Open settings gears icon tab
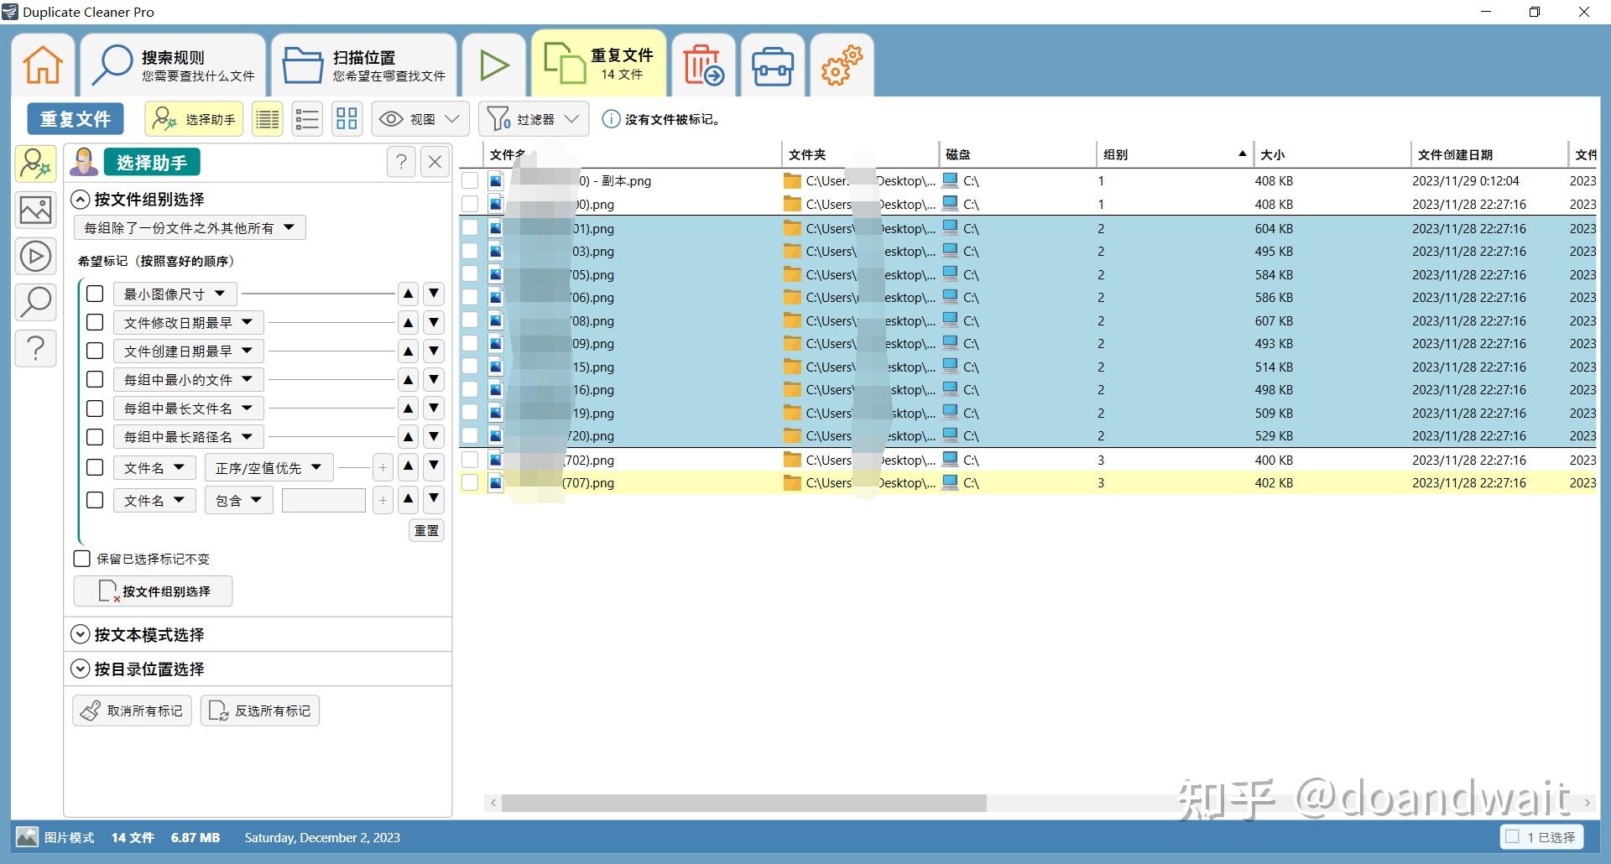 pos(842,65)
